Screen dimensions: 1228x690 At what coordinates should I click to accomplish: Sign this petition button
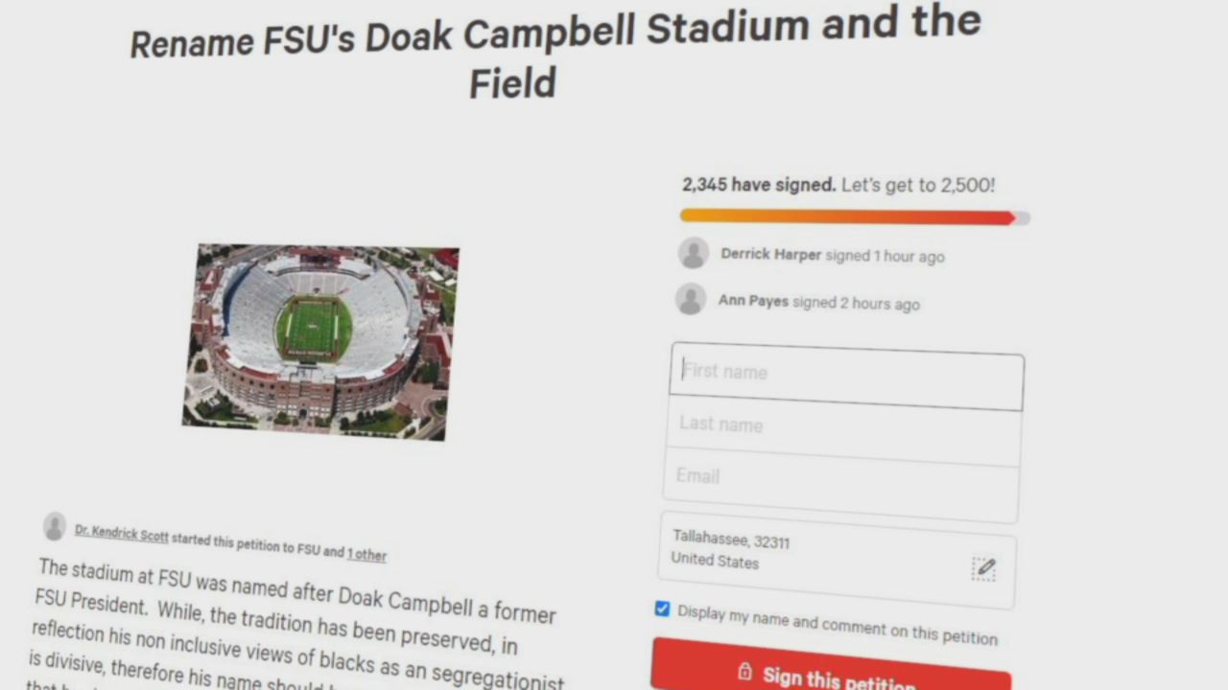tap(831, 671)
